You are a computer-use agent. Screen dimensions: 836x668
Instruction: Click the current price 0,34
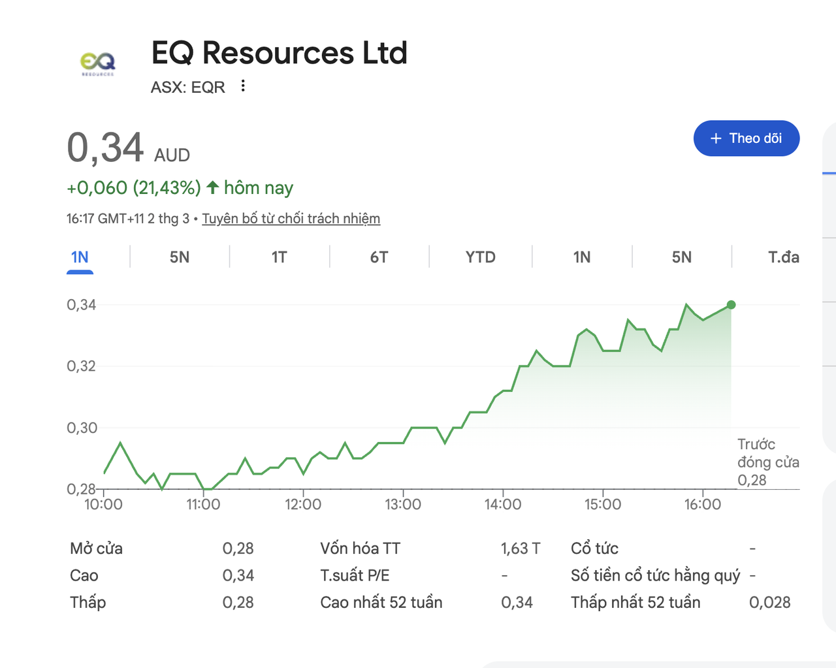(x=105, y=148)
